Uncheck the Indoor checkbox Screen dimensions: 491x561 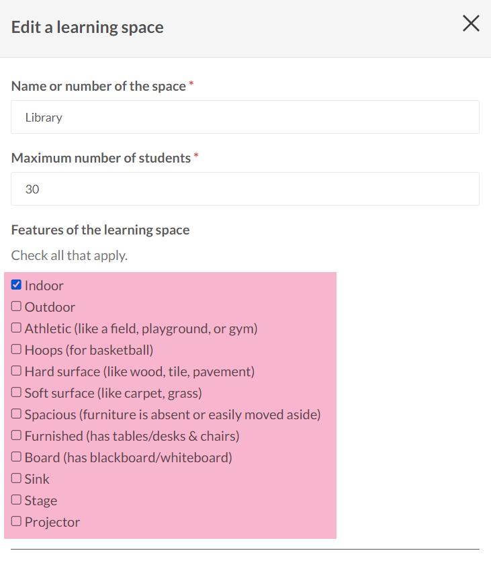click(17, 285)
